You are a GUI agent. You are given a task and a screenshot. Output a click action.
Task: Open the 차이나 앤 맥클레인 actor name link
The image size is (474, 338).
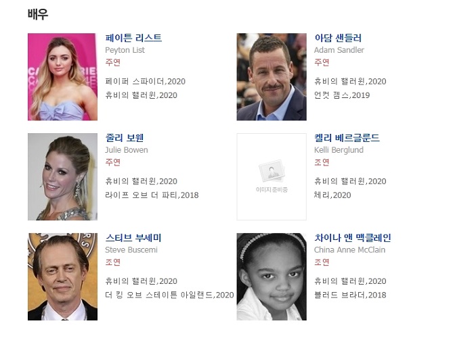point(353,238)
